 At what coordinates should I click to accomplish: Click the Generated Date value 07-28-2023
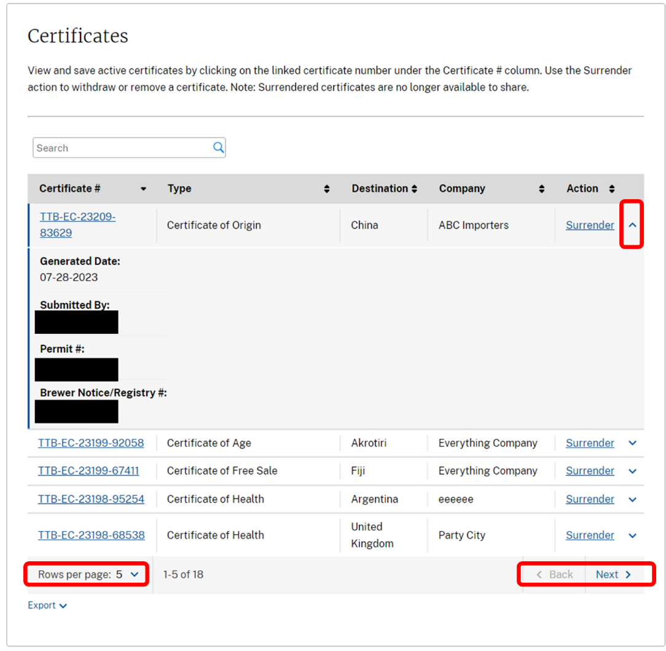[69, 277]
